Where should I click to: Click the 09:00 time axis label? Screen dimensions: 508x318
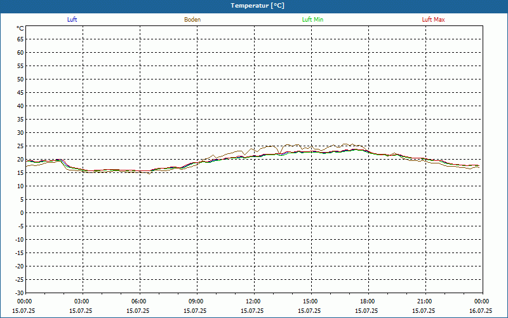click(197, 301)
